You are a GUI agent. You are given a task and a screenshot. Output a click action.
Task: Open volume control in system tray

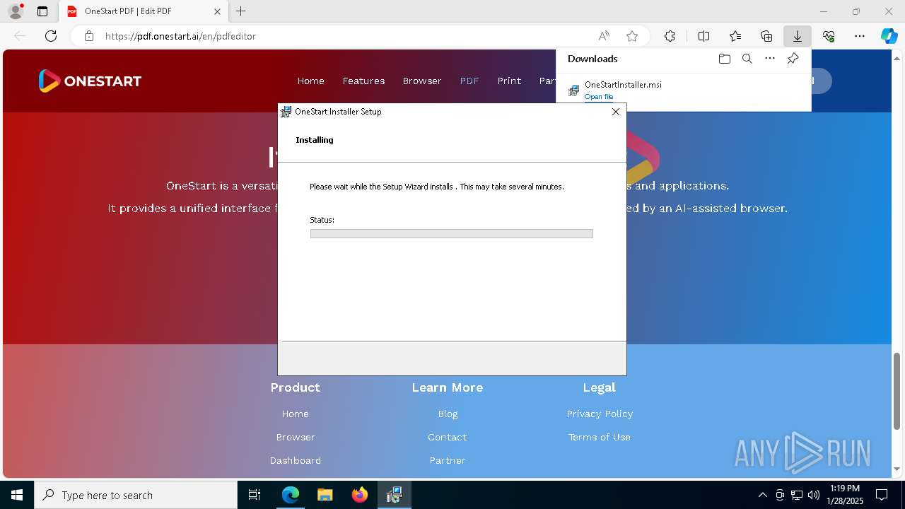tap(814, 495)
